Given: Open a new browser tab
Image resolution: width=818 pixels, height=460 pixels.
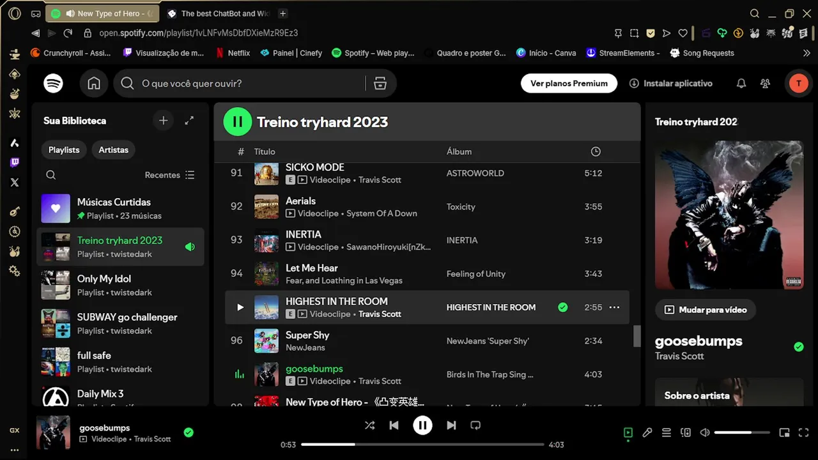Looking at the screenshot, I should coord(282,13).
